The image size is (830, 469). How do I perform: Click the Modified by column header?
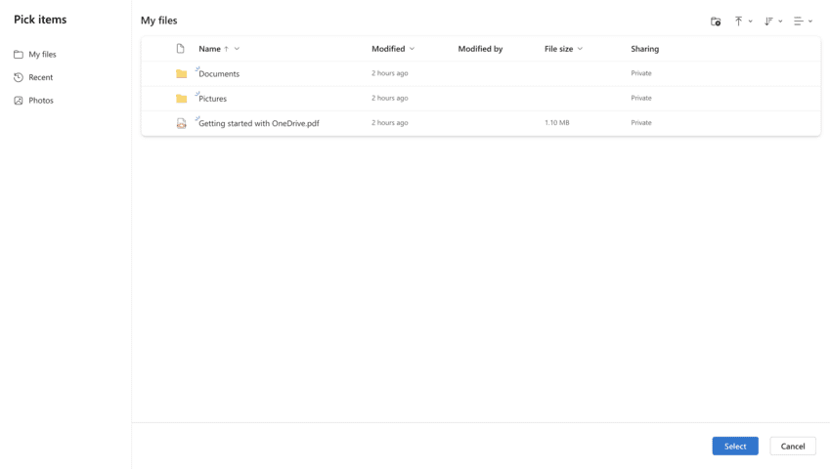(x=480, y=49)
